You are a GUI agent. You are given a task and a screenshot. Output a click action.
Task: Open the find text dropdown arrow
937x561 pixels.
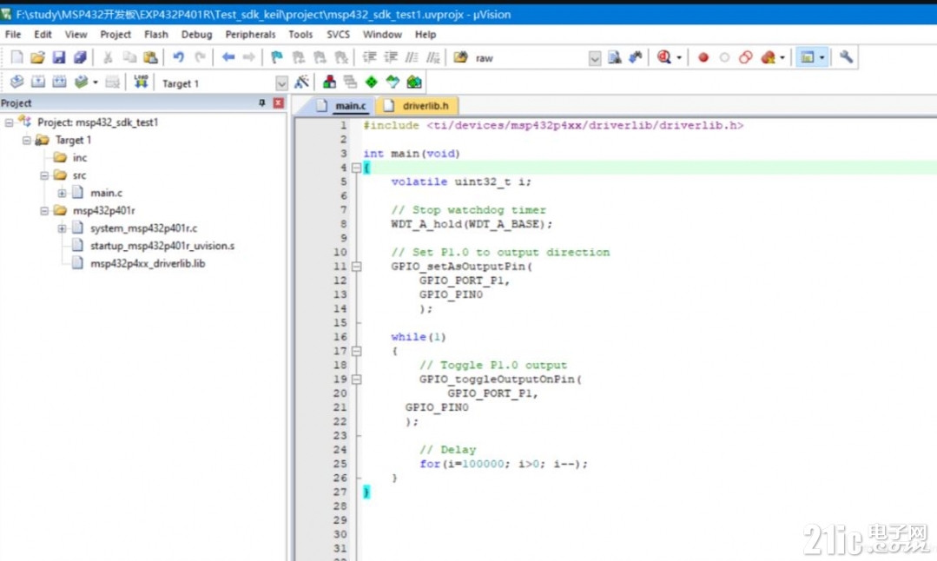click(595, 58)
